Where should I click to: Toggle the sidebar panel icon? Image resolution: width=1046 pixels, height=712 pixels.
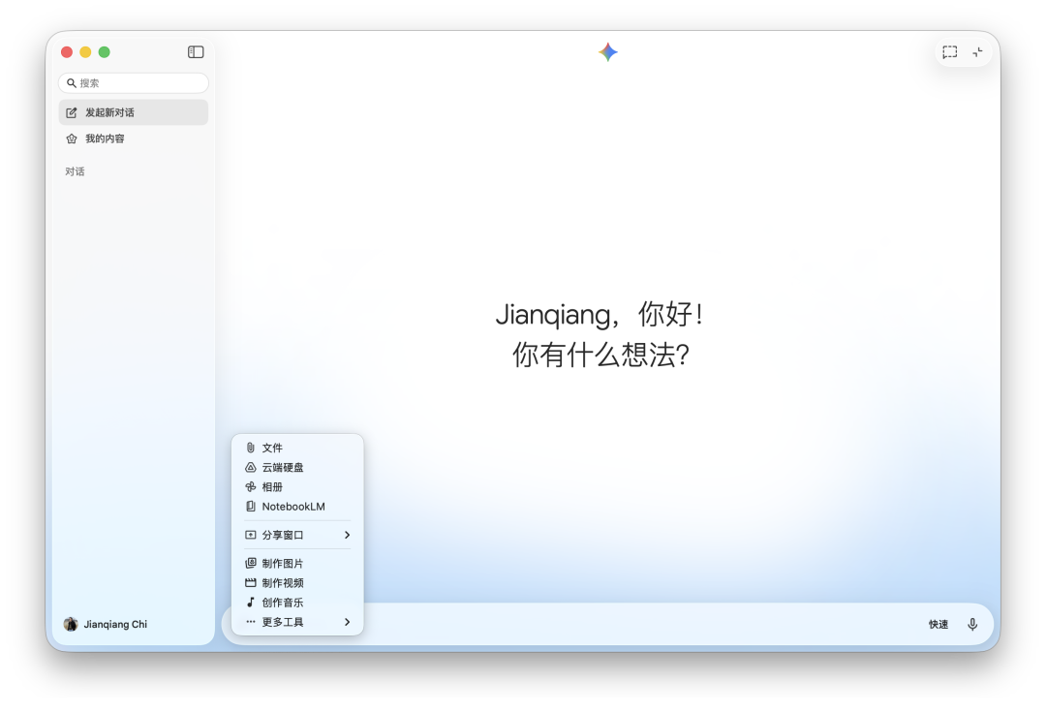(196, 52)
